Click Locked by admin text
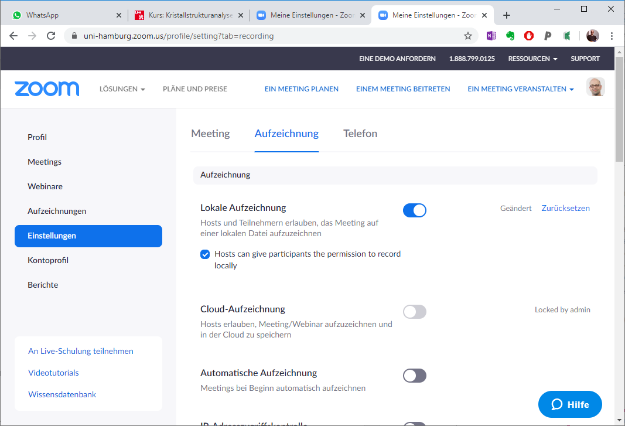 (562, 310)
